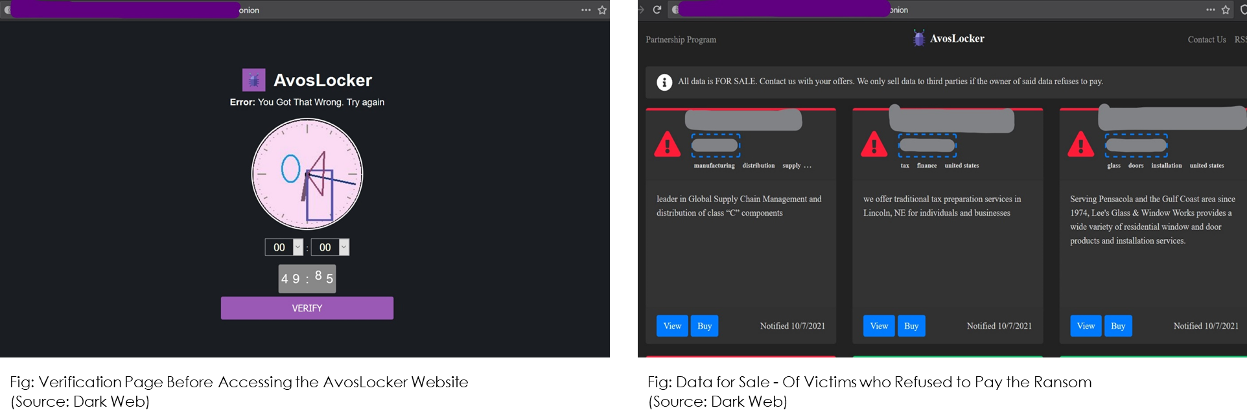This screenshot has height=419, width=1247.
Task: Select the 'doors' tag on the third card
Action: (1136, 166)
